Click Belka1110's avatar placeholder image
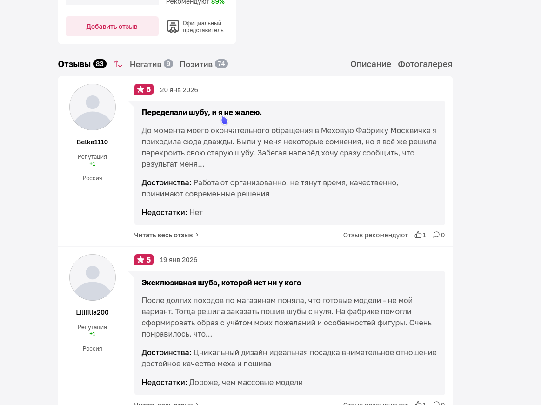 click(93, 107)
